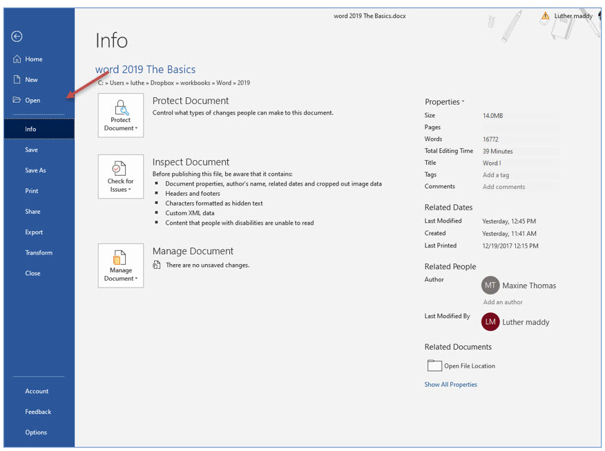The image size is (605, 451).
Task: Click the Open File Location link
Action: click(x=470, y=366)
